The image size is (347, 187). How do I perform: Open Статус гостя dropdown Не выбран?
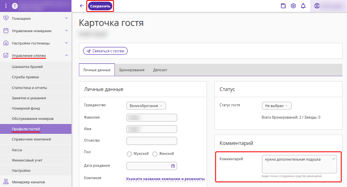(x=276, y=105)
